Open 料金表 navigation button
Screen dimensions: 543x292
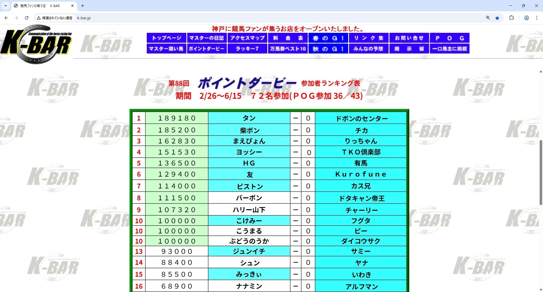point(288,38)
